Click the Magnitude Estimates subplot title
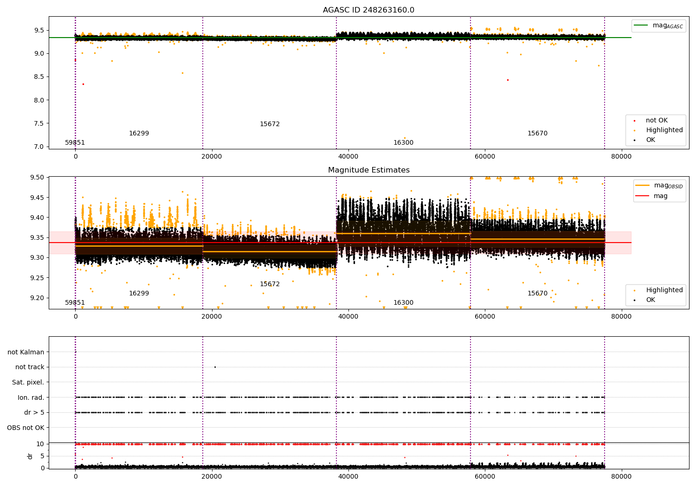The image size is (696, 487). pyautogui.click(x=368, y=170)
